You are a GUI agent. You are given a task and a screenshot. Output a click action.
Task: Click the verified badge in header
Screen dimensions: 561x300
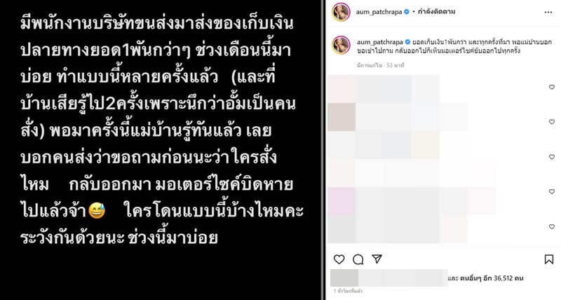pos(407,12)
